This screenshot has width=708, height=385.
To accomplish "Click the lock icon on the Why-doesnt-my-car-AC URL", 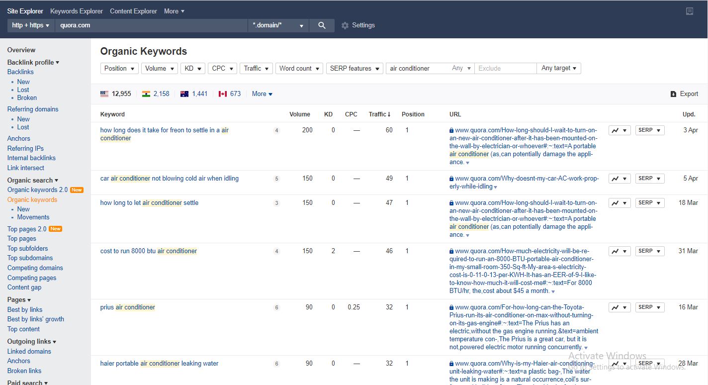I will pyautogui.click(x=451, y=179).
